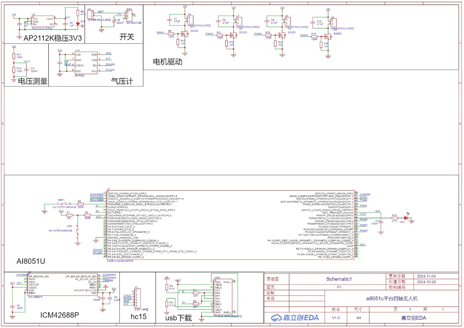464x328 pixels.
Task: Select the V1.0 version field
Action: [x=336, y=318]
